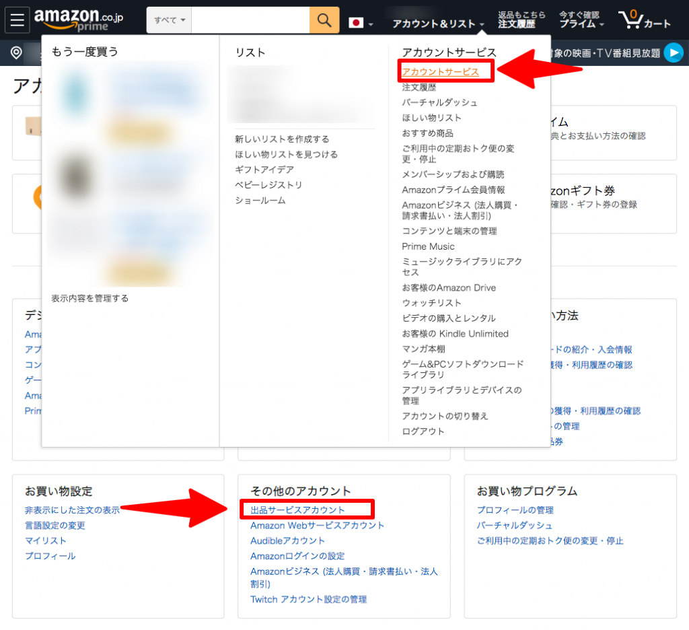This screenshot has height=630, width=689.
Task: Open Prime Music entry
Action: tap(428, 246)
